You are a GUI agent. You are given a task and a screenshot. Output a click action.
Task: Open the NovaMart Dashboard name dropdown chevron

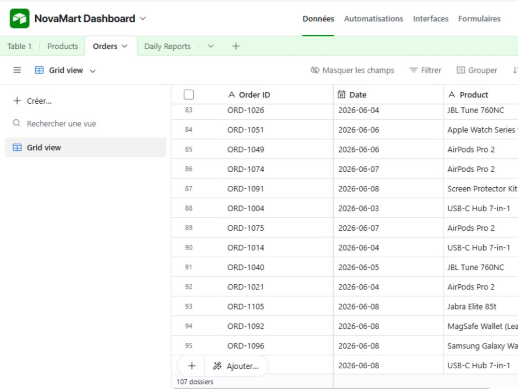pyautogui.click(x=143, y=19)
